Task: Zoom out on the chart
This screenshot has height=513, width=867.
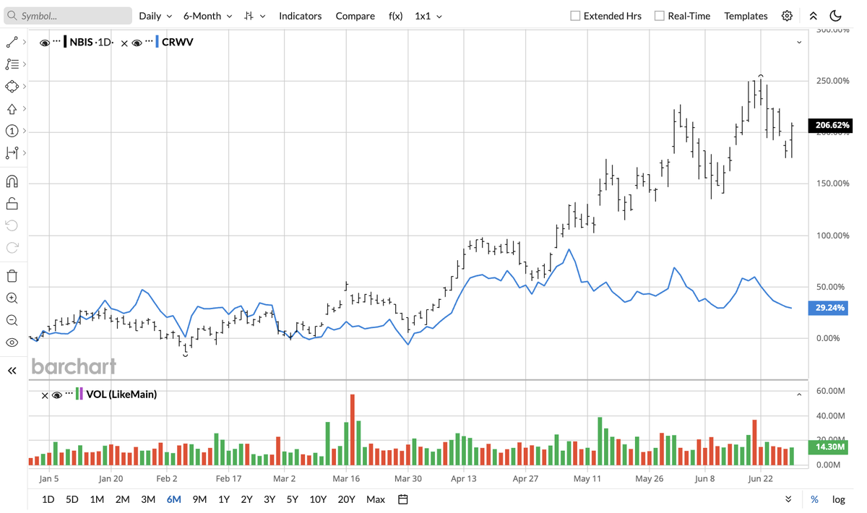Action: 12,320
